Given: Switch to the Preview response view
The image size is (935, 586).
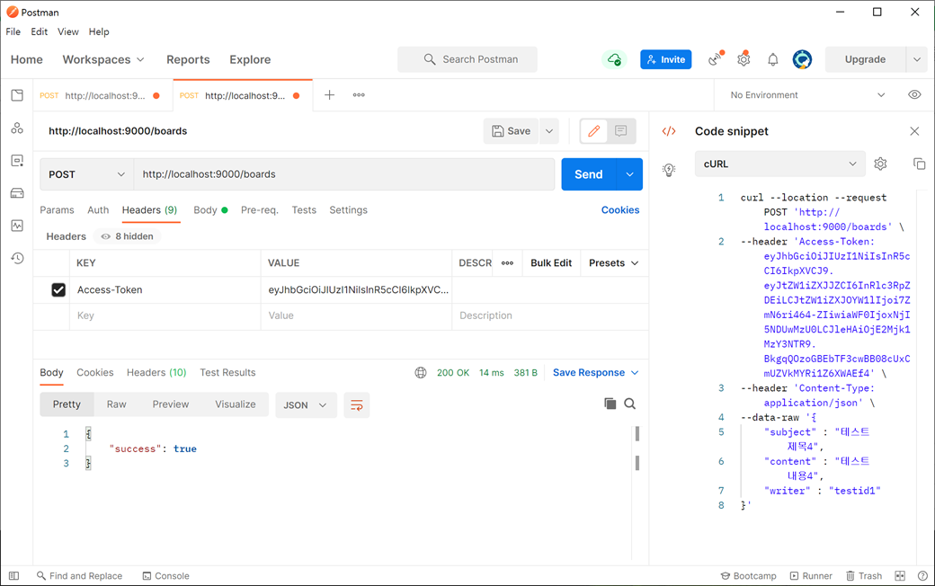Looking at the screenshot, I should 171,404.
